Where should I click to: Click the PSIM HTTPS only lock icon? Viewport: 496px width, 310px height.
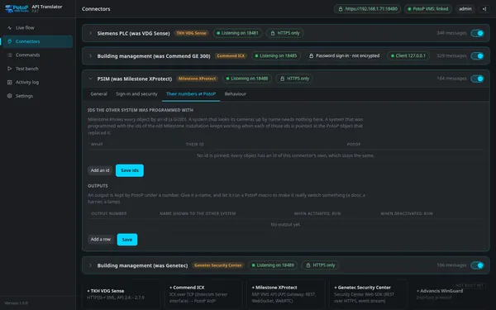point(282,79)
